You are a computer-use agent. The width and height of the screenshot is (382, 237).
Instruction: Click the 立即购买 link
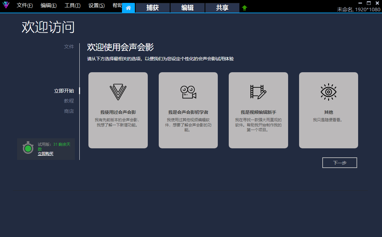click(45, 154)
